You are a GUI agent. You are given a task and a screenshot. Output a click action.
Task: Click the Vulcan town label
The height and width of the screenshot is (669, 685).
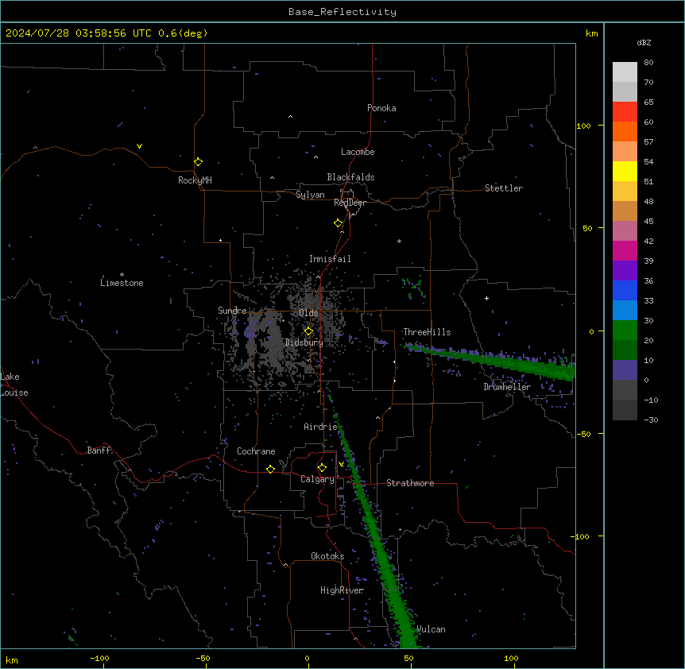(x=431, y=629)
